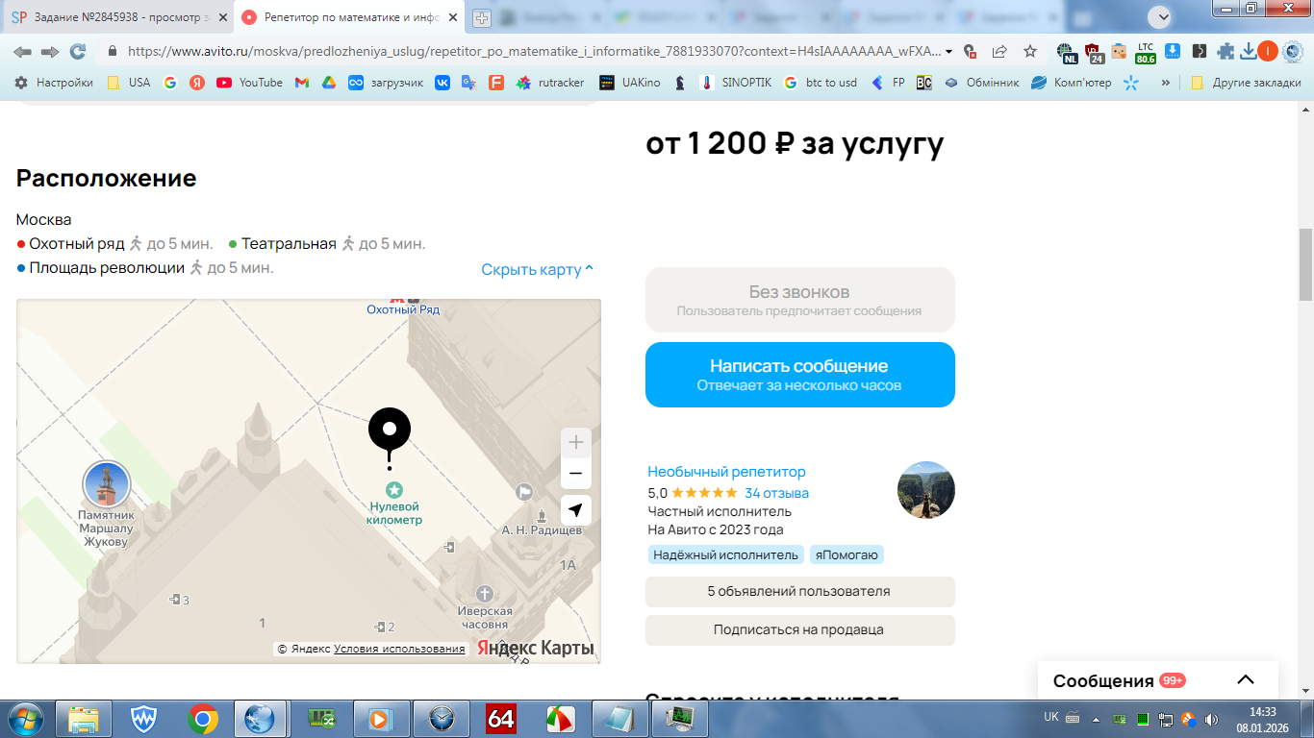The width and height of the screenshot is (1314, 738).
Task: Focus the URL address bar field
Action: (x=534, y=52)
